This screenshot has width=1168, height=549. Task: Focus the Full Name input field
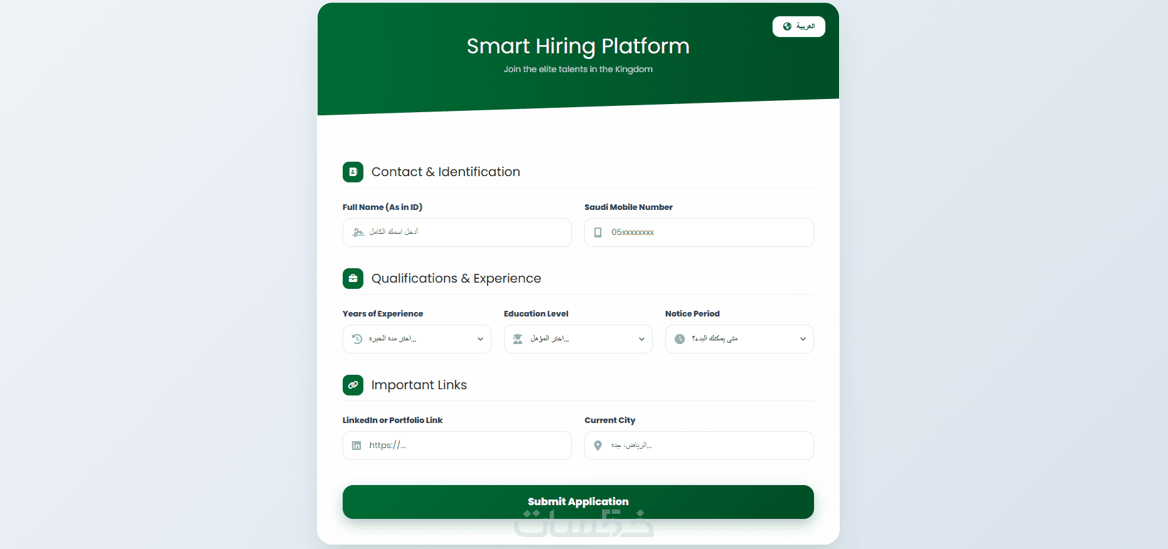(464, 233)
